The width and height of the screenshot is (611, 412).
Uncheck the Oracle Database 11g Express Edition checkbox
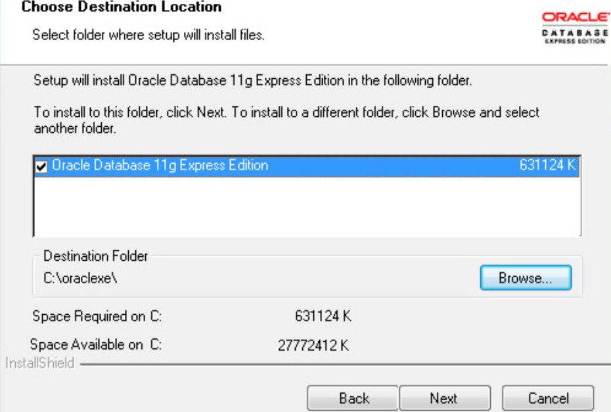(41, 166)
